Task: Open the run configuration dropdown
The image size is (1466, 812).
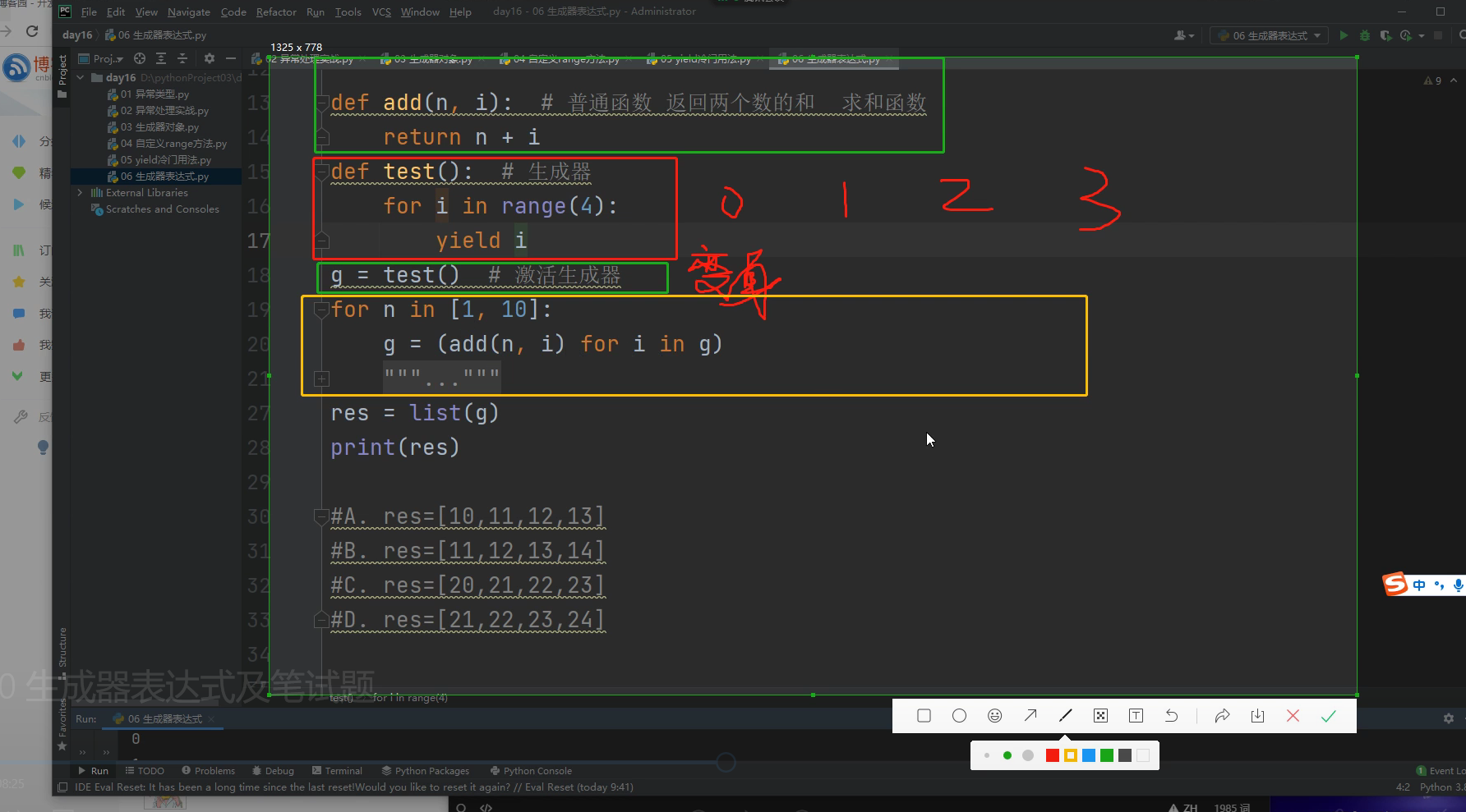Action: tap(1269, 35)
